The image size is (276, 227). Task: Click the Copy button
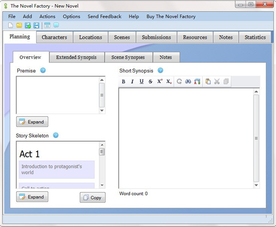(x=92, y=198)
